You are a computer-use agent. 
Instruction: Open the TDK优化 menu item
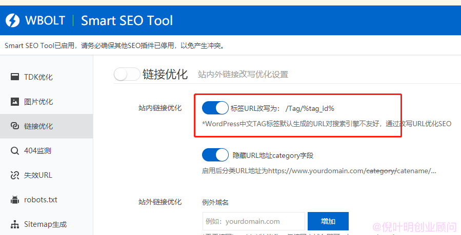(x=47, y=77)
